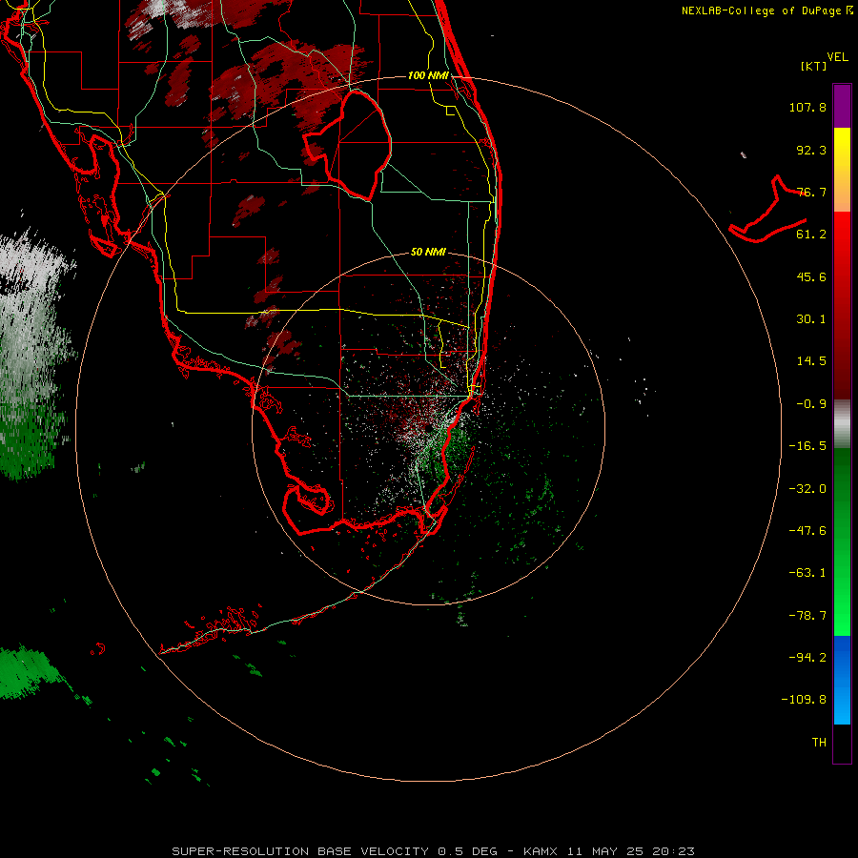Select the -63.1 legend value
Image resolution: width=858 pixels, height=858 pixels.
807,573
